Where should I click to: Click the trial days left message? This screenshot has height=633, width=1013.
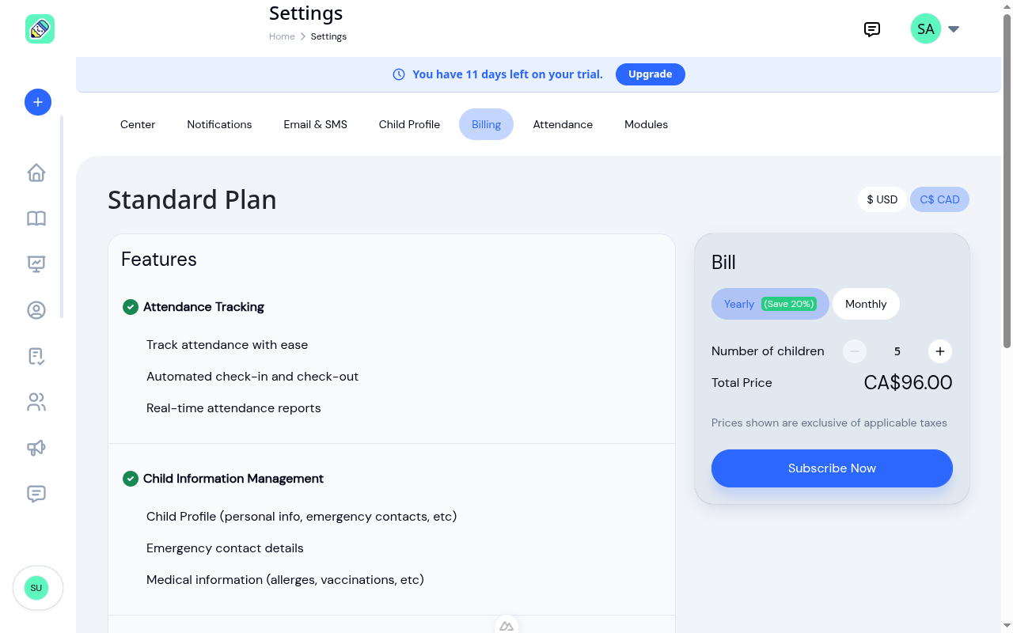(507, 74)
